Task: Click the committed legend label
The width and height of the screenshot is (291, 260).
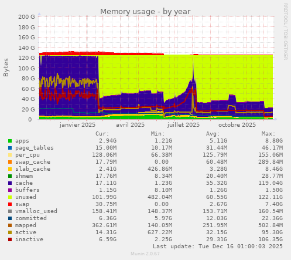Action: 31,218
